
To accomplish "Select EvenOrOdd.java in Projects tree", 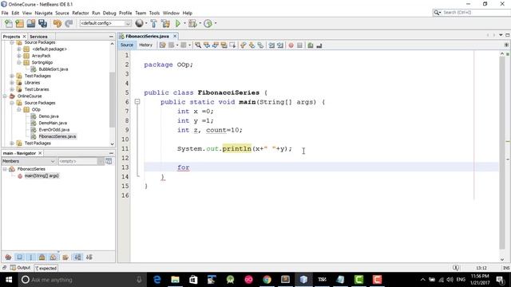I will (53, 130).
